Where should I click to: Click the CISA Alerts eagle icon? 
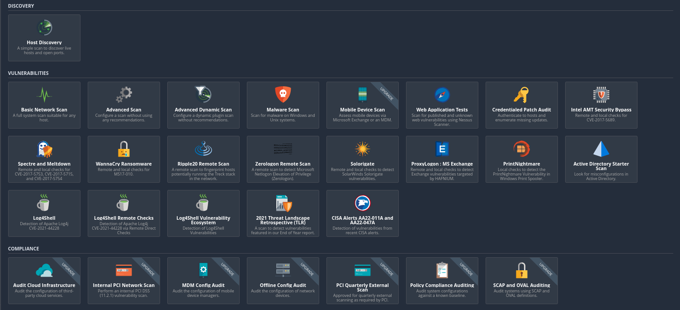(x=363, y=203)
